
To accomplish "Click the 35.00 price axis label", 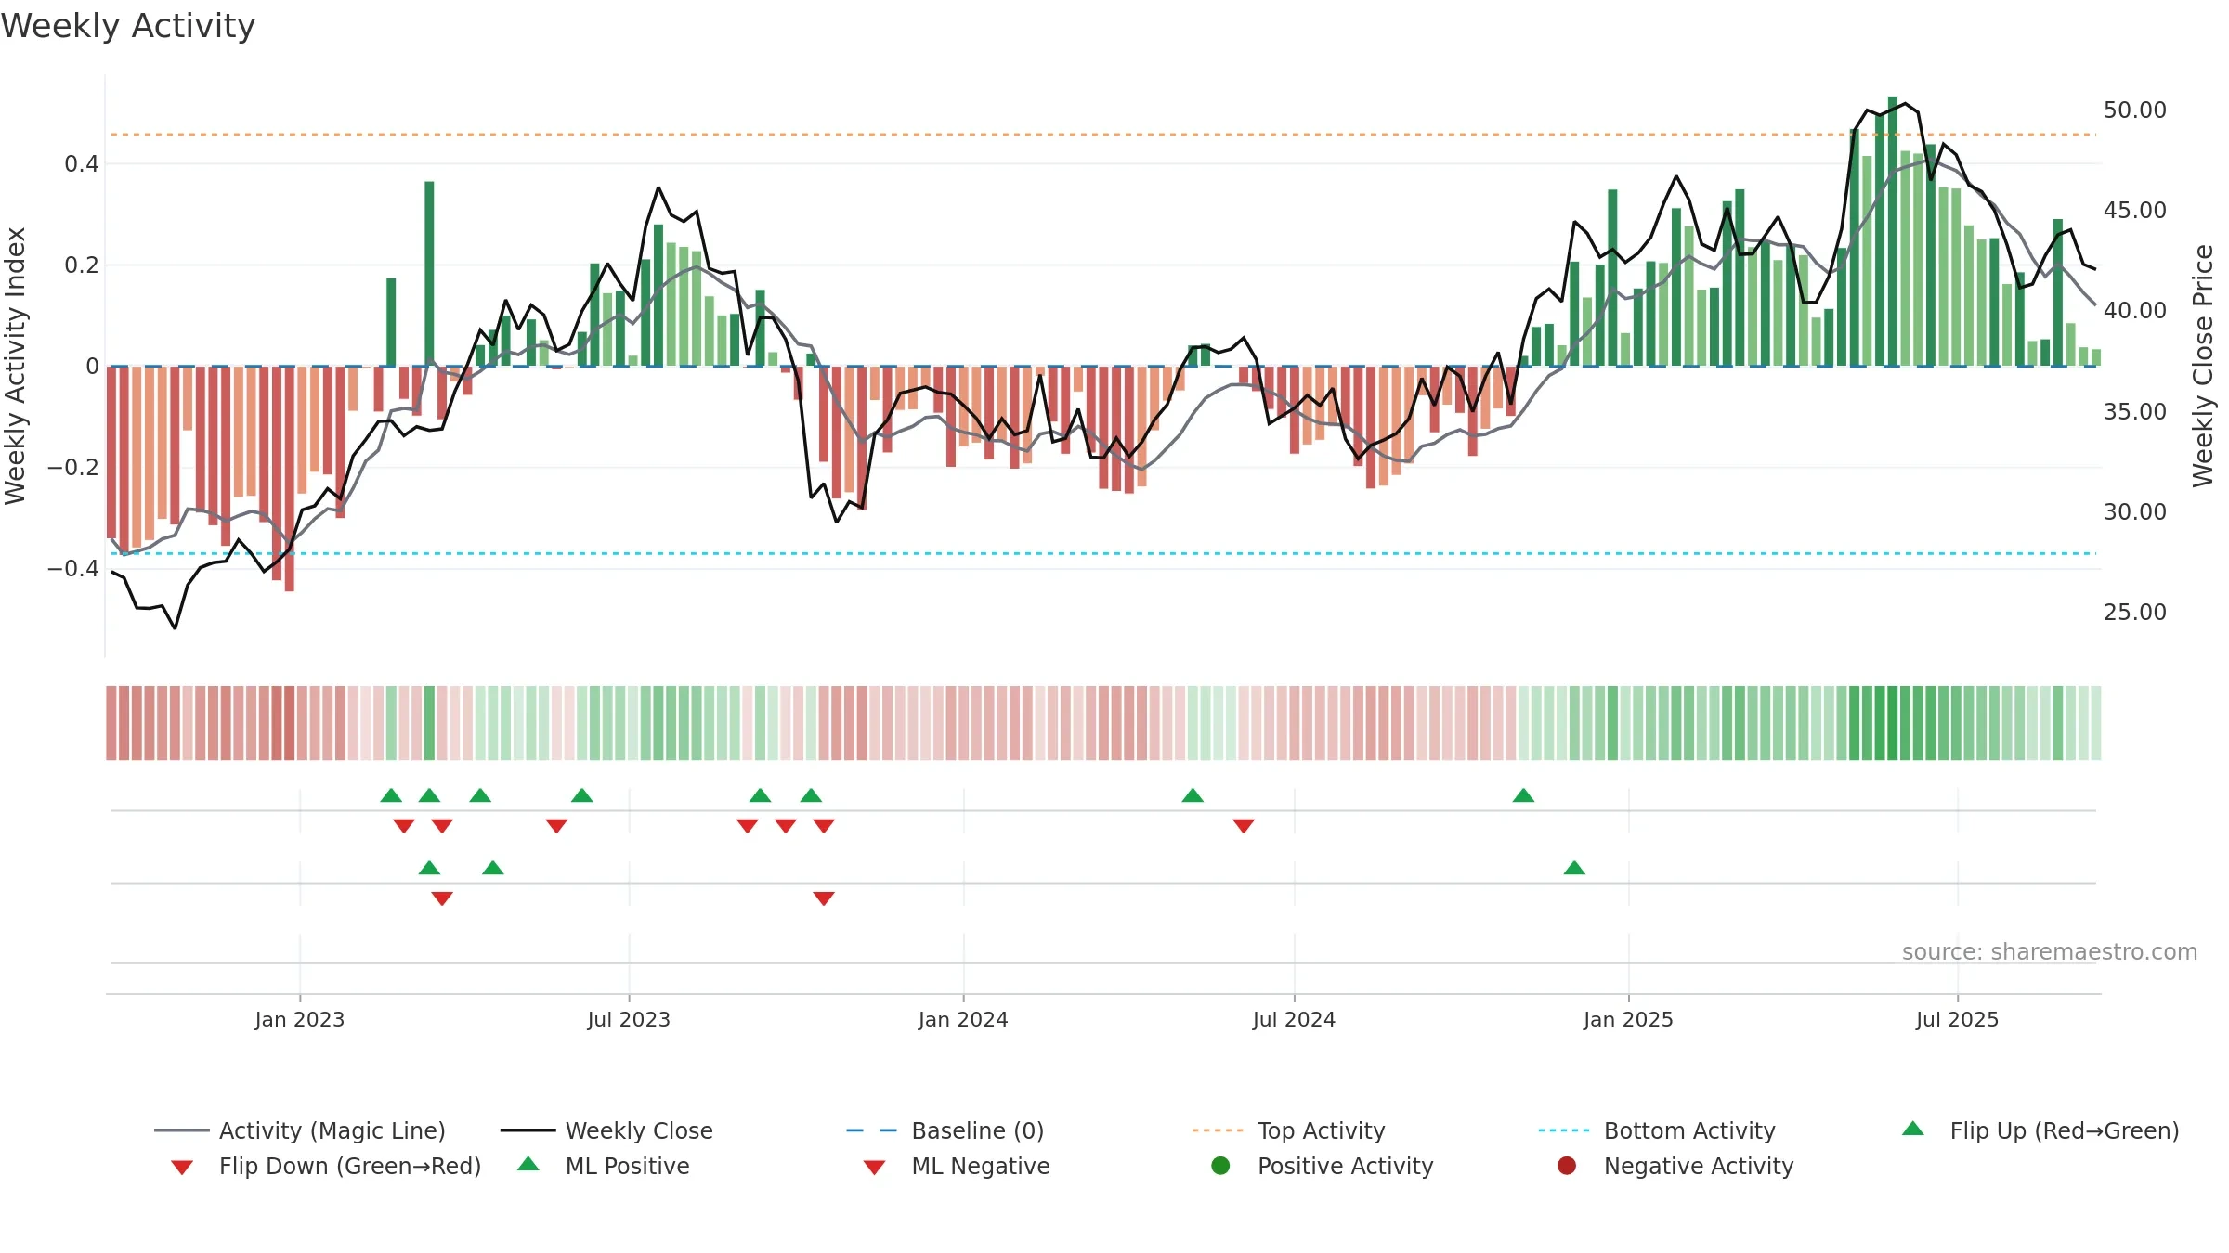I will [2134, 411].
